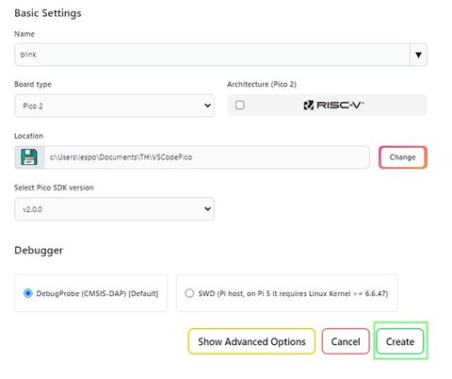This screenshot has height=379, width=452.
Task: Click the Location path text field
Action: tap(206, 157)
